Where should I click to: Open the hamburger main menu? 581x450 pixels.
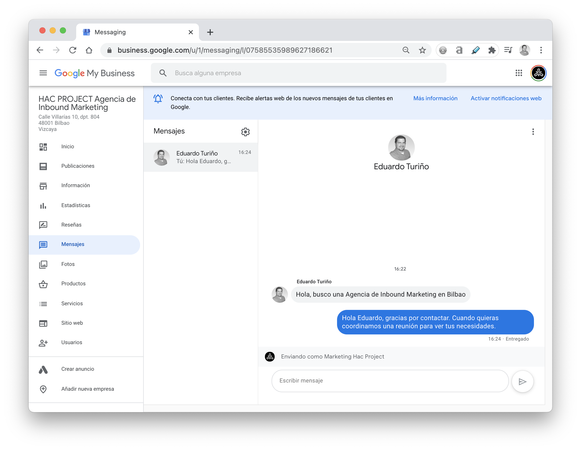[x=43, y=73]
